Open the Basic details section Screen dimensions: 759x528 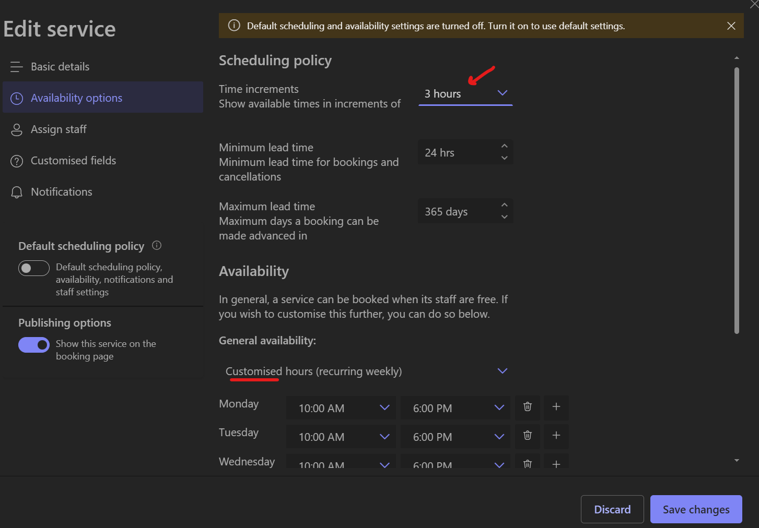[x=103, y=67]
